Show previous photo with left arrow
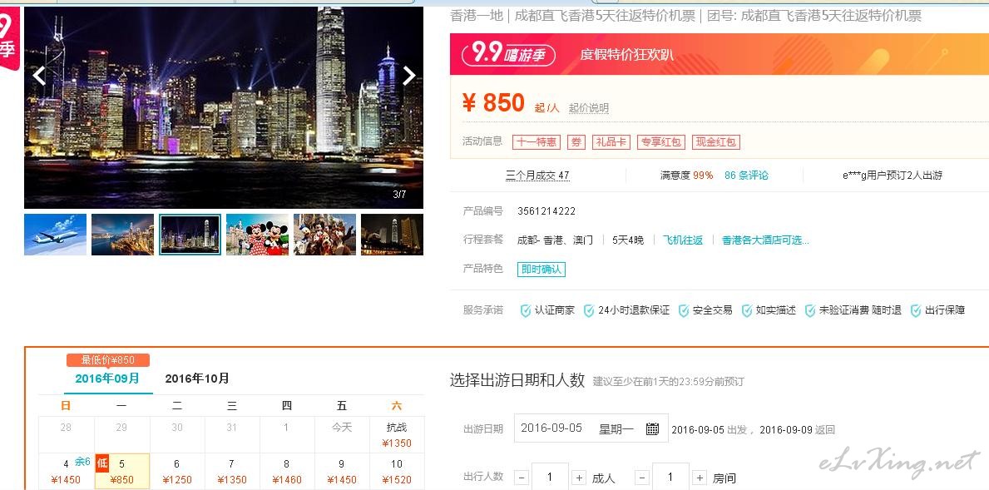989x490 pixels. (x=39, y=76)
